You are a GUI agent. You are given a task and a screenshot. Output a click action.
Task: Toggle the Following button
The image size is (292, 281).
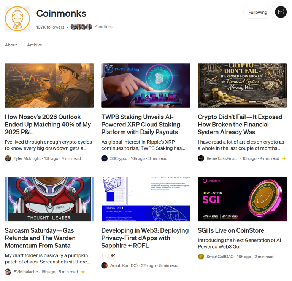coord(258,12)
